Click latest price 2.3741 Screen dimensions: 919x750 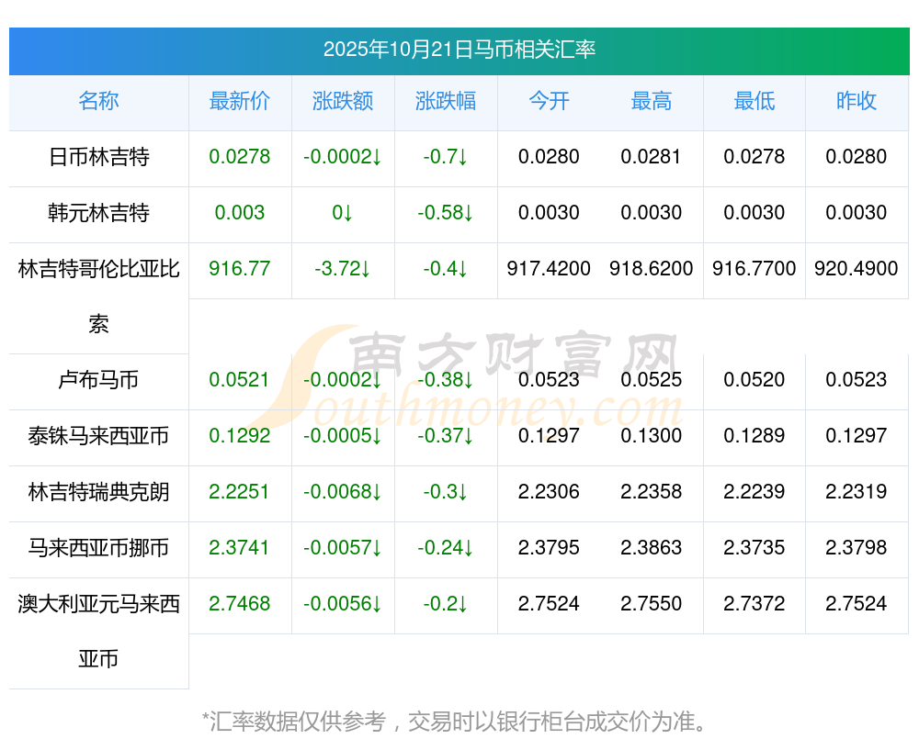click(x=240, y=548)
